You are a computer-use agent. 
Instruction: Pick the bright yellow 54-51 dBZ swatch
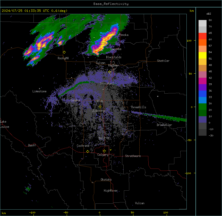(202, 55)
